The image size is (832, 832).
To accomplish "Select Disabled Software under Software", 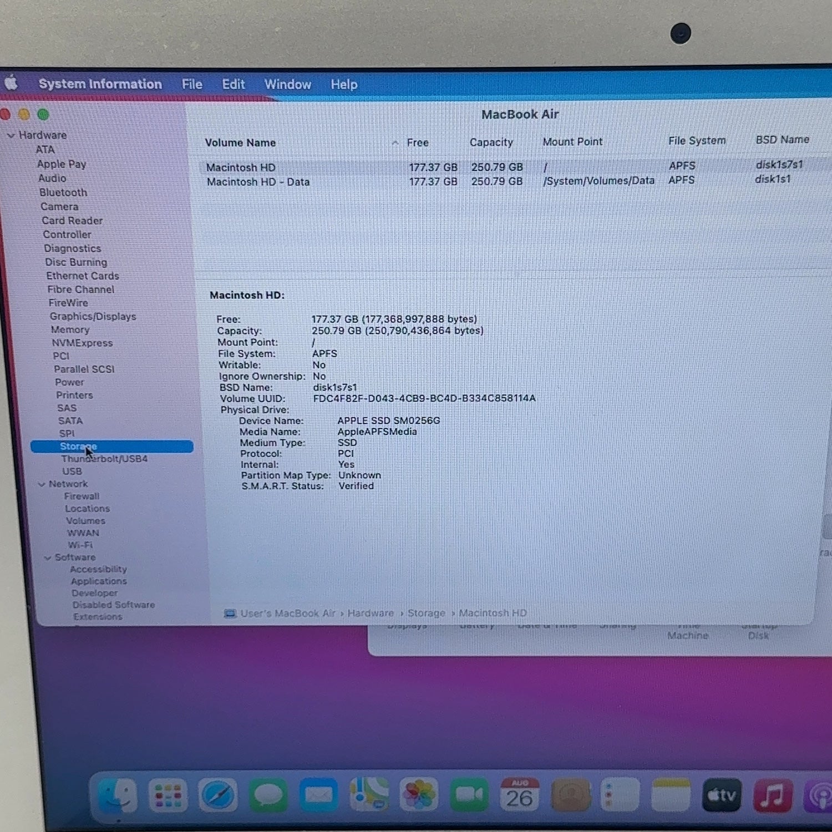I will (114, 605).
